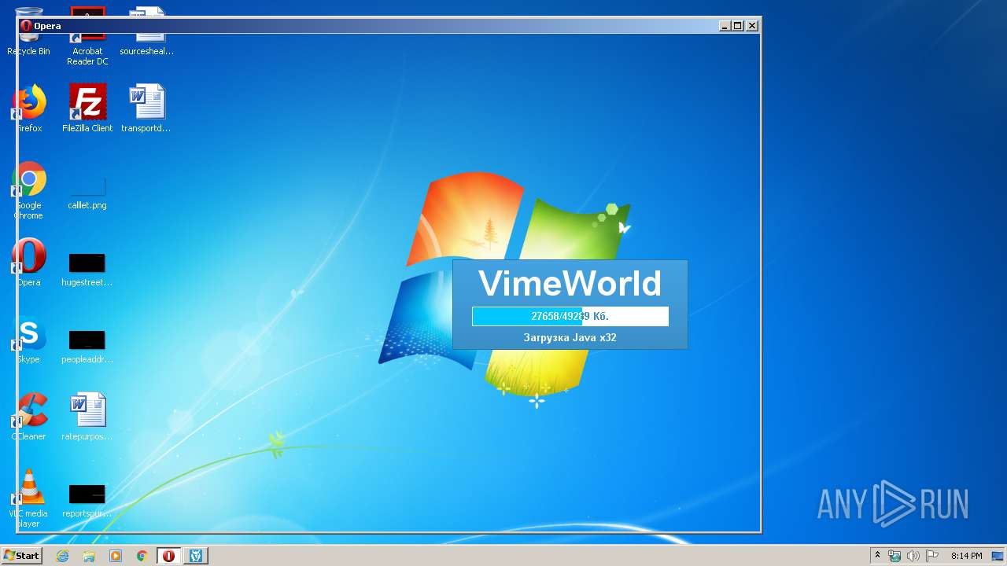Image resolution: width=1007 pixels, height=566 pixels.
Task: Open Windows Explorer from the taskbar
Action: [x=89, y=556]
